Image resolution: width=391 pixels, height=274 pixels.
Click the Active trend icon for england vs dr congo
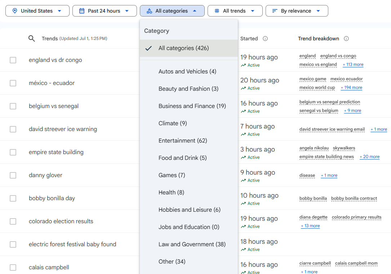coord(243,65)
